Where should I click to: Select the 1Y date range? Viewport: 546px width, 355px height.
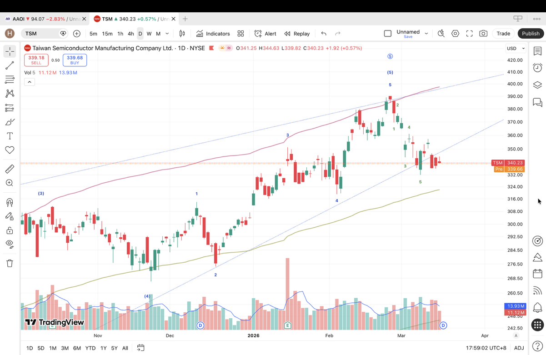click(103, 348)
